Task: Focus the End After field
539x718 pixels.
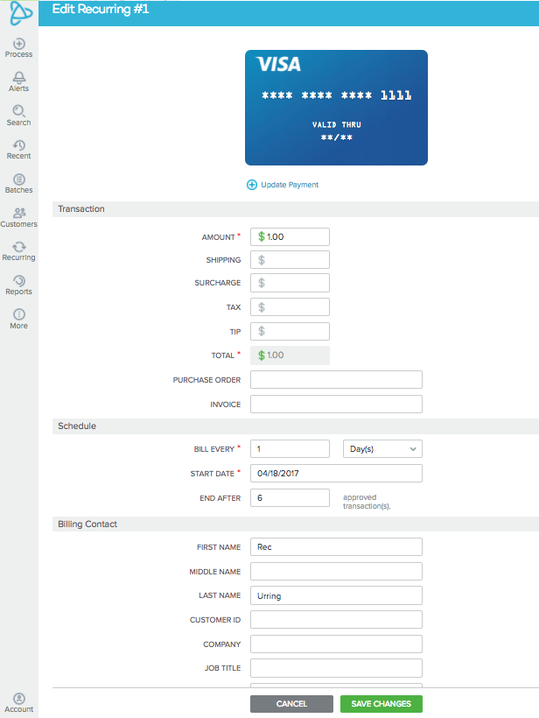Action: point(290,497)
